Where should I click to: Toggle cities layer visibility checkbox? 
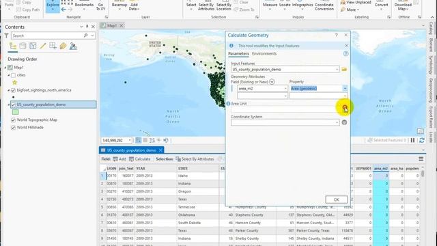click(13, 75)
